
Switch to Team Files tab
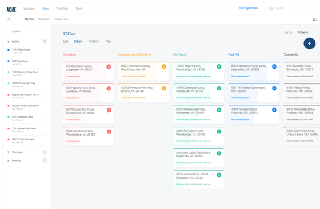tap(44, 19)
